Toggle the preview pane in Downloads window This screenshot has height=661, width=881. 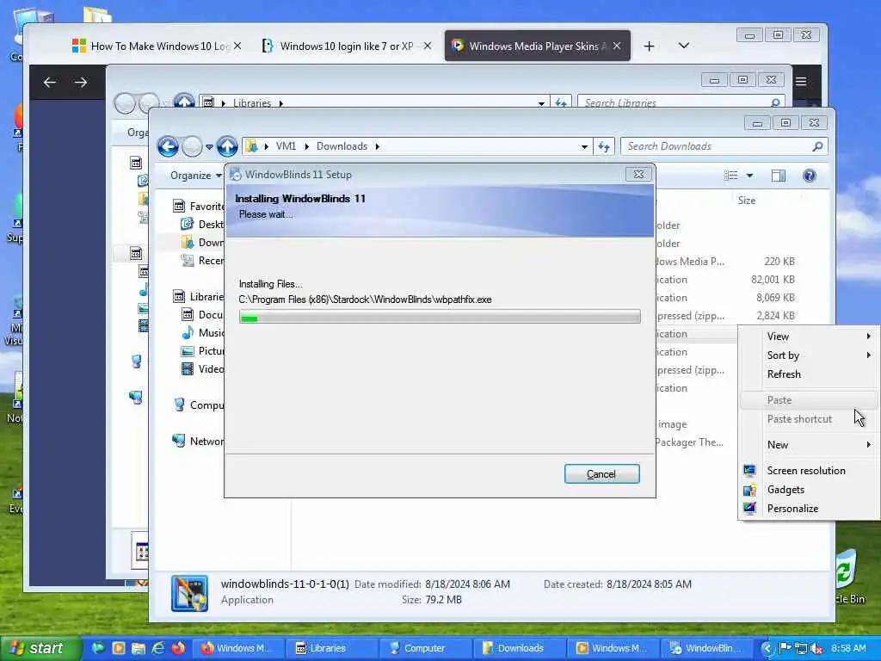coord(778,176)
